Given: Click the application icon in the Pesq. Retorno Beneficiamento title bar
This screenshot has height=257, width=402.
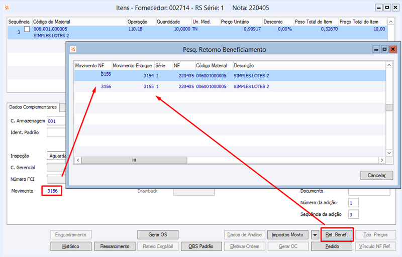Looking at the screenshot, I should [73, 49].
